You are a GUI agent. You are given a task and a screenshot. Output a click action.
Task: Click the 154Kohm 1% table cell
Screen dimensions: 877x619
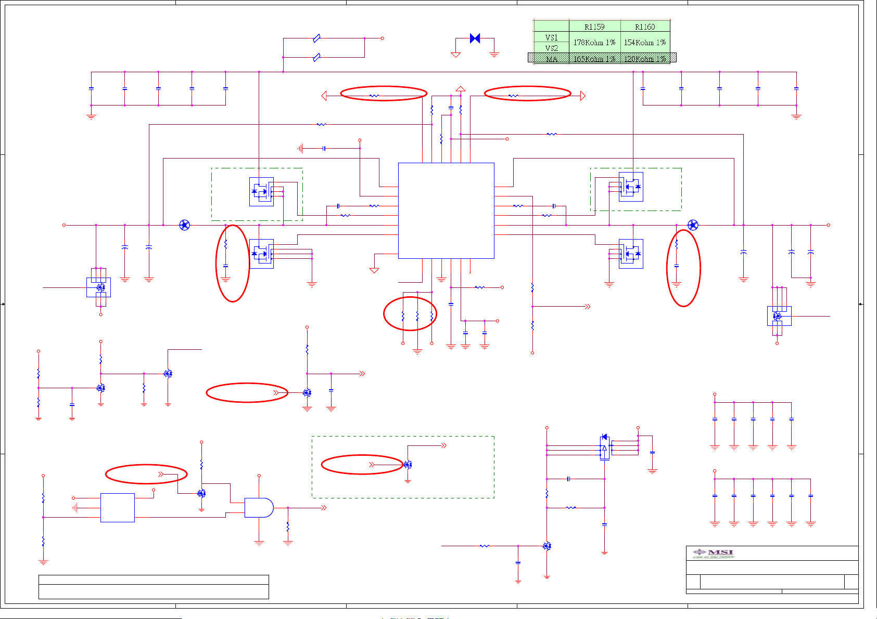[645, 43]
